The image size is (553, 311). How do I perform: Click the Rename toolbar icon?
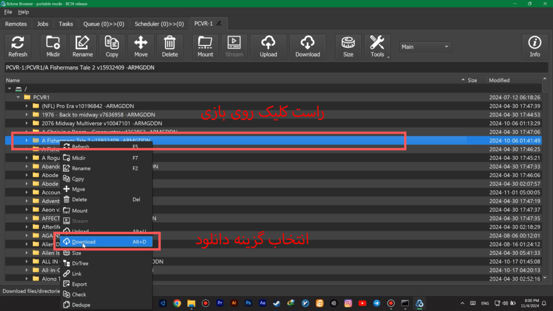click(x=83, y=46)
